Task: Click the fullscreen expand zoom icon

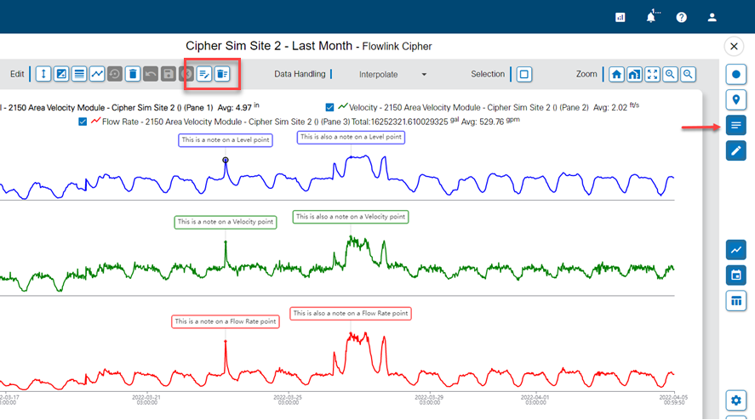Action: [652, 75]
